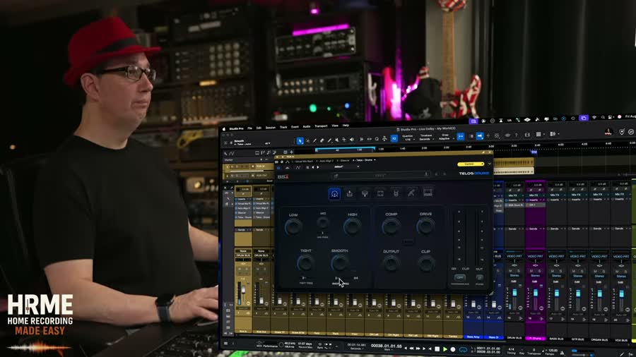Click the next preset arrow in plugin
Viewport: 636px width, 357px height.
[317, 167]
